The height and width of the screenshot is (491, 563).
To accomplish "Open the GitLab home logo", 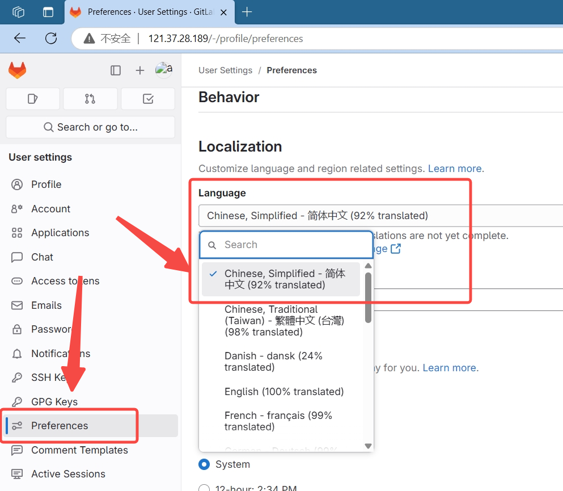I will (x=17, y=70).
